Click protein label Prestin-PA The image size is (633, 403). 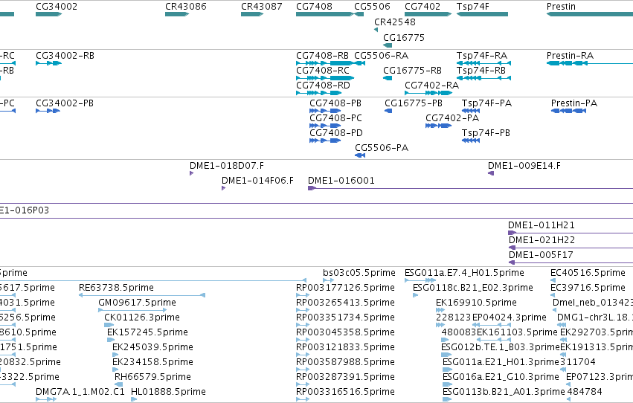coord(574,103)
